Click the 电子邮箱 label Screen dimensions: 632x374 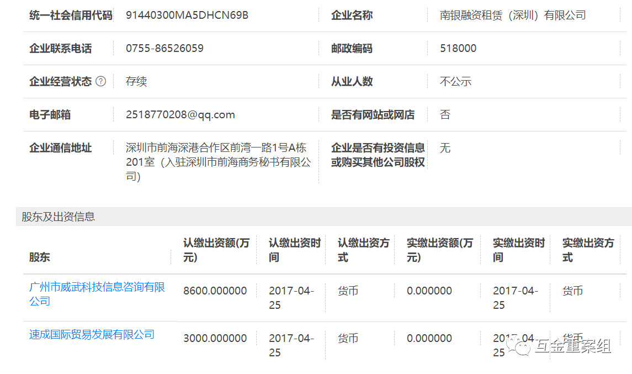[50, 114]
